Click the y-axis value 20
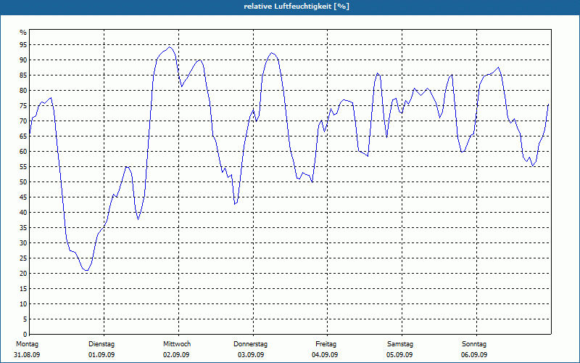 pyautogui.click(x=23, y=274)
